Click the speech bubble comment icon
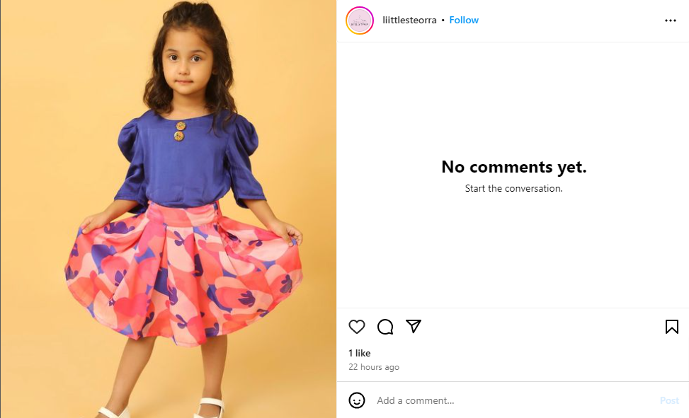This screenshot has width=689, height=418. (x=385, y=327)
